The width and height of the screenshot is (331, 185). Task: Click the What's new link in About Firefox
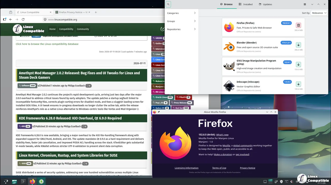click(222, 135)
